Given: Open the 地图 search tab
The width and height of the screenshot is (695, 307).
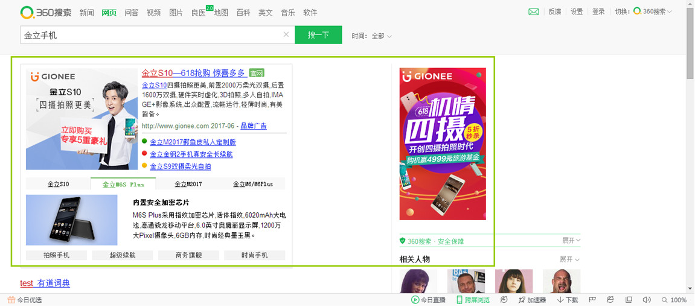Looking at the screenshot, I should [221, 13].
